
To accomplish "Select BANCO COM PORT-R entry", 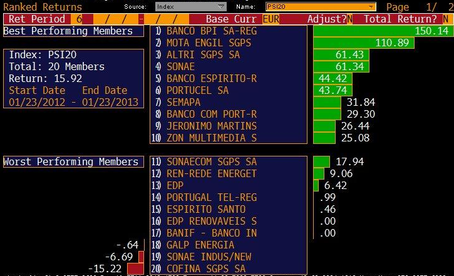I will click(x=229, y=114).
